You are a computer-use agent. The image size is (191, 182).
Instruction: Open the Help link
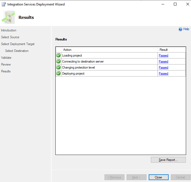[186, 29]
